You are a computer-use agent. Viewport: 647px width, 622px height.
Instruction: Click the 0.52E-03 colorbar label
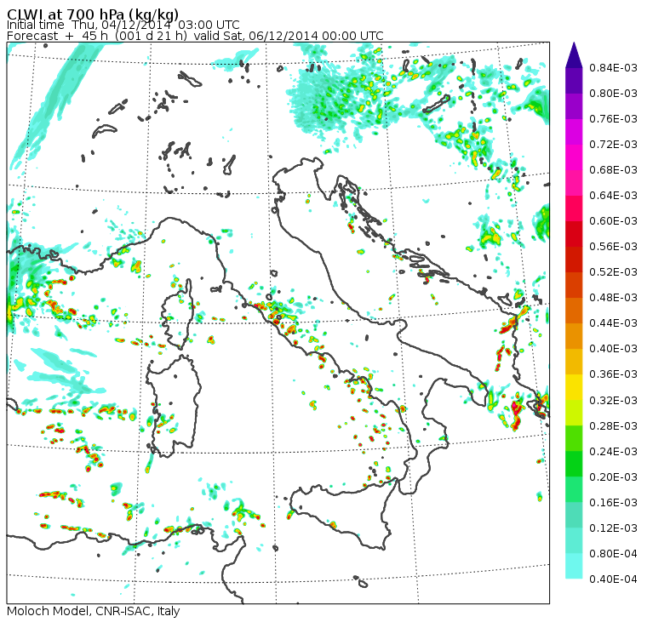613,272
